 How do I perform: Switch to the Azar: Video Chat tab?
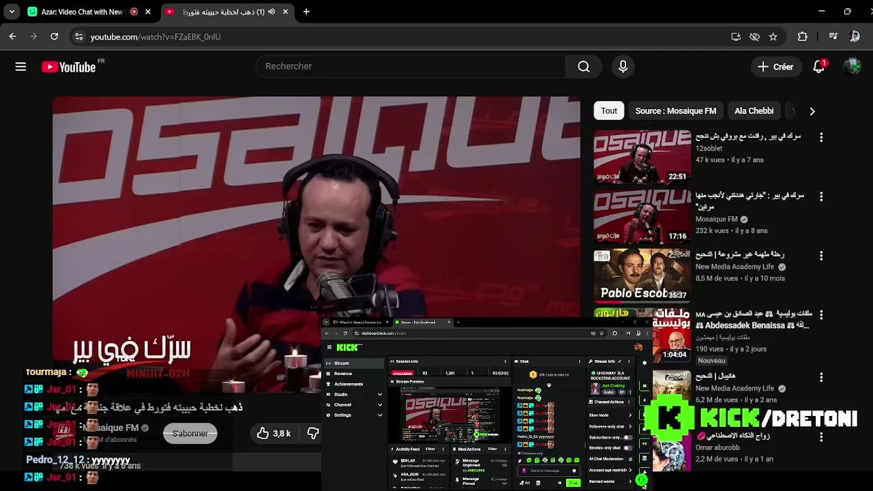(x=82, y=12)
